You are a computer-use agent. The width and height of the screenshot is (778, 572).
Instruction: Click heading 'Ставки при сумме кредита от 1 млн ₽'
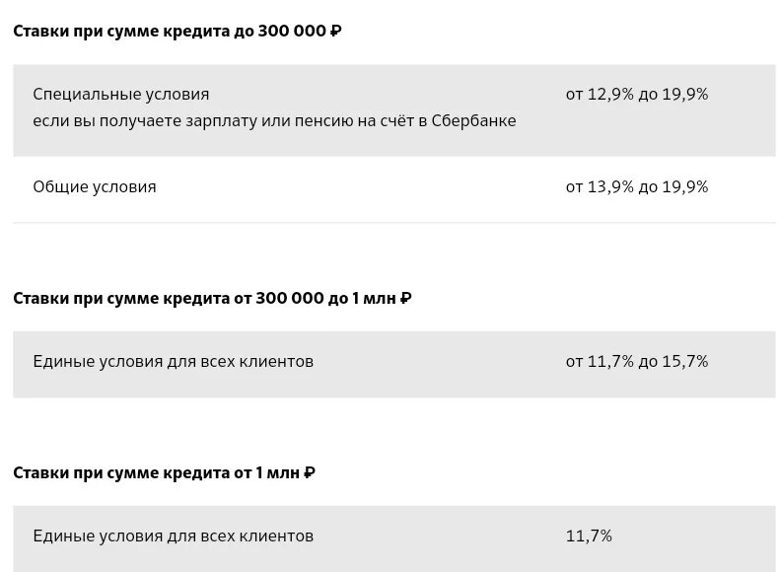point(165,472)
